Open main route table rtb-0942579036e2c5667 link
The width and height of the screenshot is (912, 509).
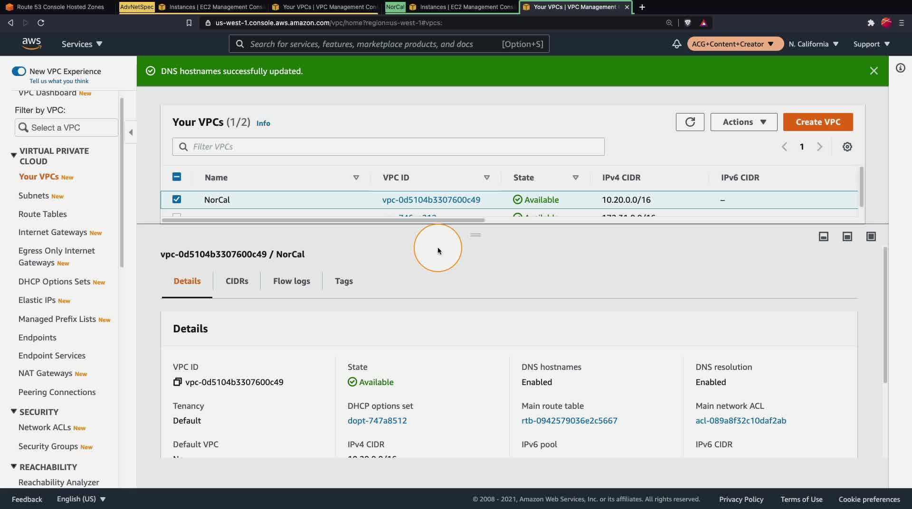pos(569,421)
